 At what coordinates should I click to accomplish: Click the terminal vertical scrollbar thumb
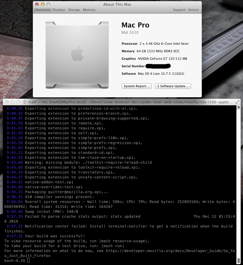click(x=238, y=261)
